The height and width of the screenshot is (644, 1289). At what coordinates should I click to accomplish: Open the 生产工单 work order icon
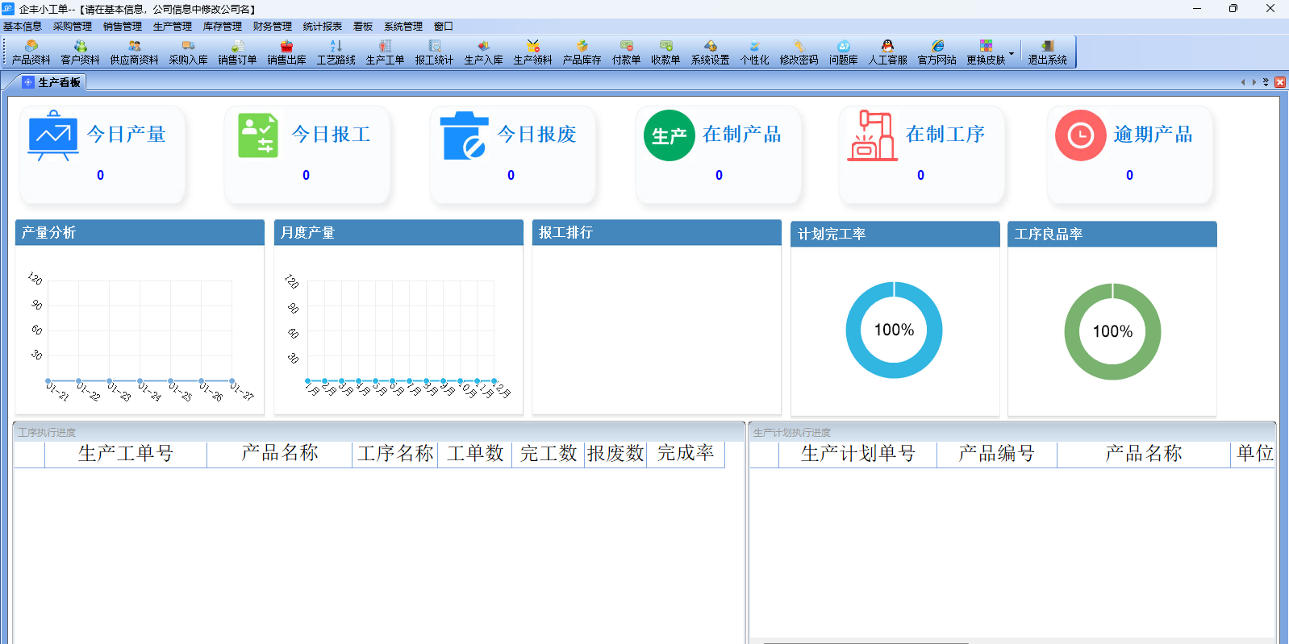point(385,52)
